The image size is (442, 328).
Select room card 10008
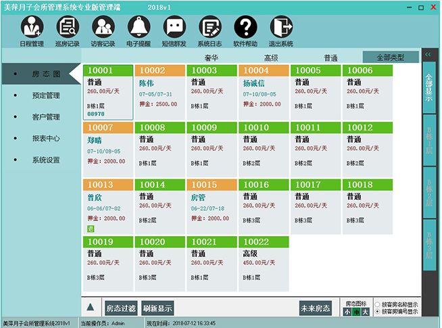pos(160,149)
